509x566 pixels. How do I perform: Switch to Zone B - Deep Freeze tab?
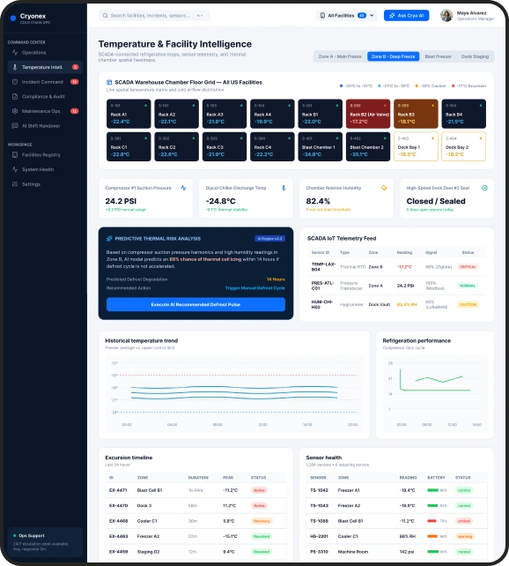394,56
